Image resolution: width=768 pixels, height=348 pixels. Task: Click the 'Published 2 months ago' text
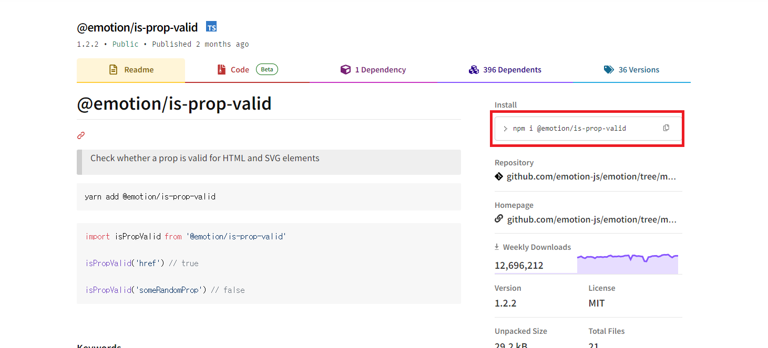[200, 44]
